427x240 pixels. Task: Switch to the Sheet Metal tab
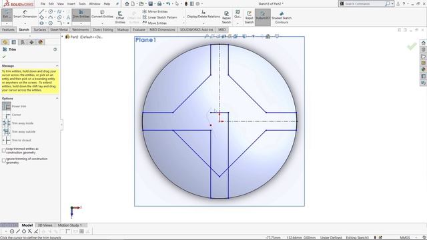(x=59, y=29)
